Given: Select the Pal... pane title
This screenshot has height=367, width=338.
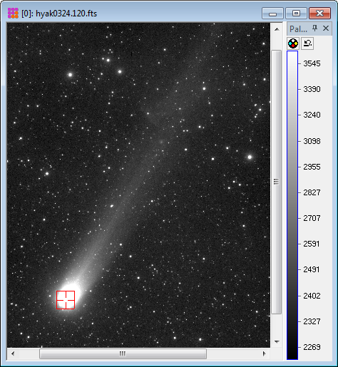Looking at the screenshot, I should (x=298, y=29).
